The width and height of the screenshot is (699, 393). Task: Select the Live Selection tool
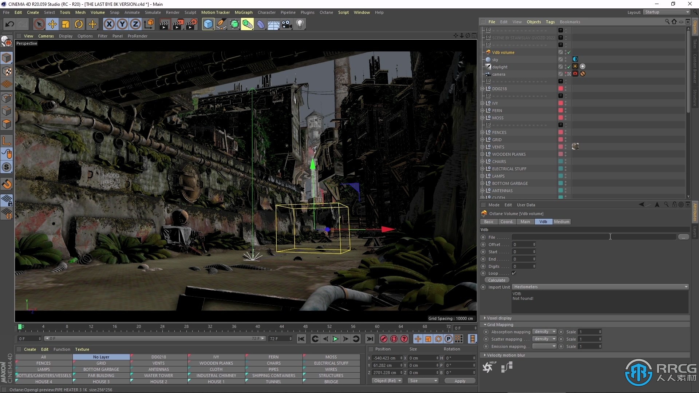(x=39, y=24)
